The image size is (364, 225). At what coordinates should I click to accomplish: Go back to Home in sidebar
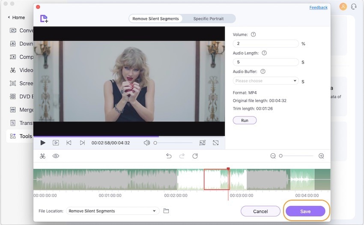point(16,18)
